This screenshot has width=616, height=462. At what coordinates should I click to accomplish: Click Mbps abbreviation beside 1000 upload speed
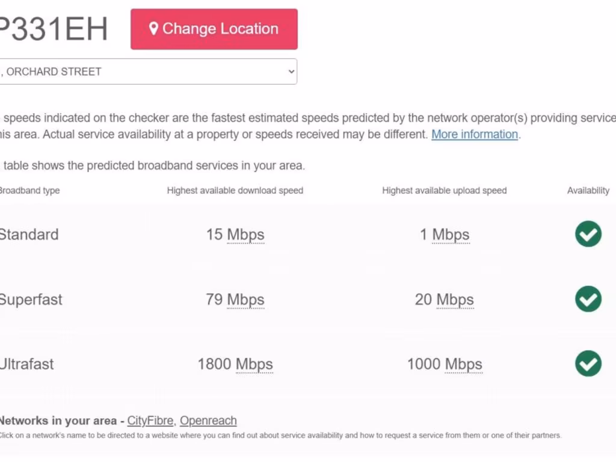click(463, 364)
